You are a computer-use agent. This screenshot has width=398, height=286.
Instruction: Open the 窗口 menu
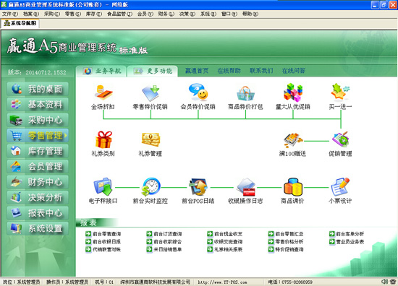(229, 14)
